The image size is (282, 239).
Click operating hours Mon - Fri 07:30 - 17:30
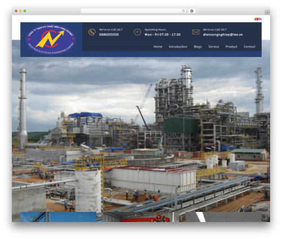point(162,34)
